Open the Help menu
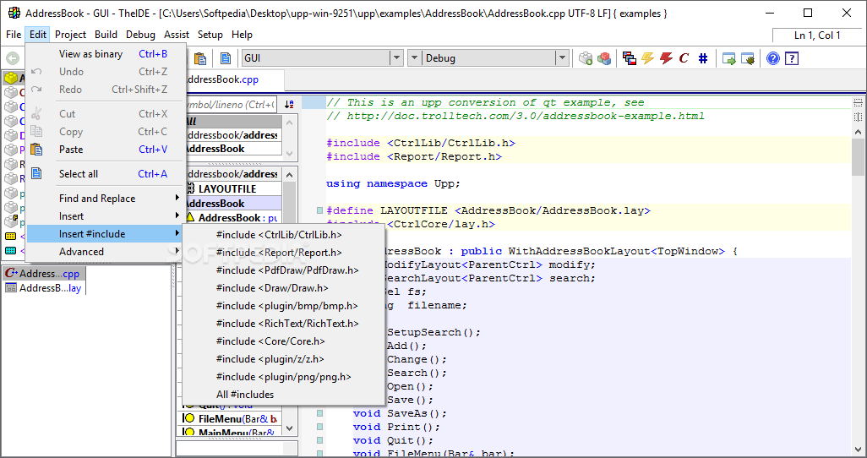 click(242, 35)
